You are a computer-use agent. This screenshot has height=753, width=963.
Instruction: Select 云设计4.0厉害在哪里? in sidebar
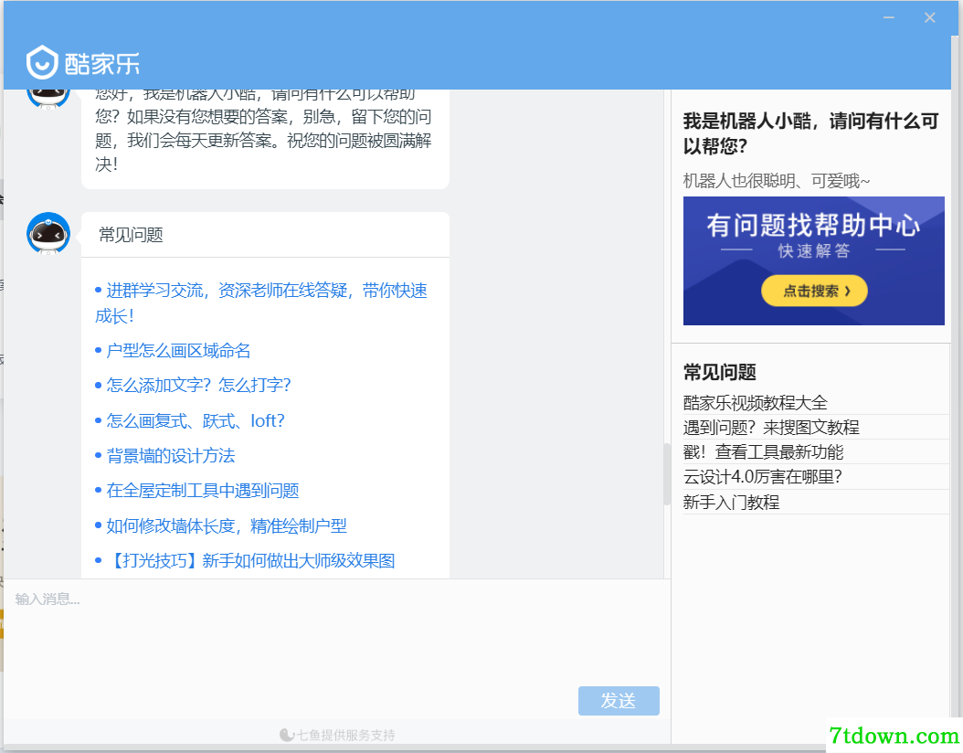(762, 477)
